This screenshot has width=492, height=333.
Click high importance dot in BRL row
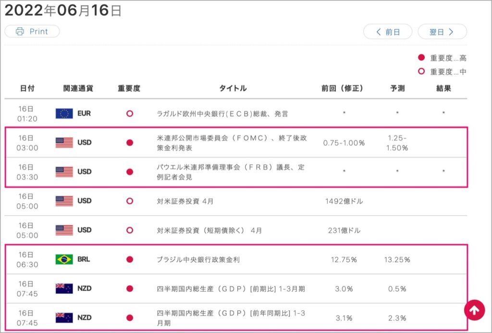pyautogui.click(x=130, y=259)
